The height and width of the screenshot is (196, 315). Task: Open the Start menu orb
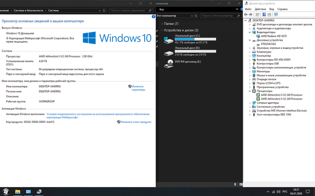pos(6,192)
